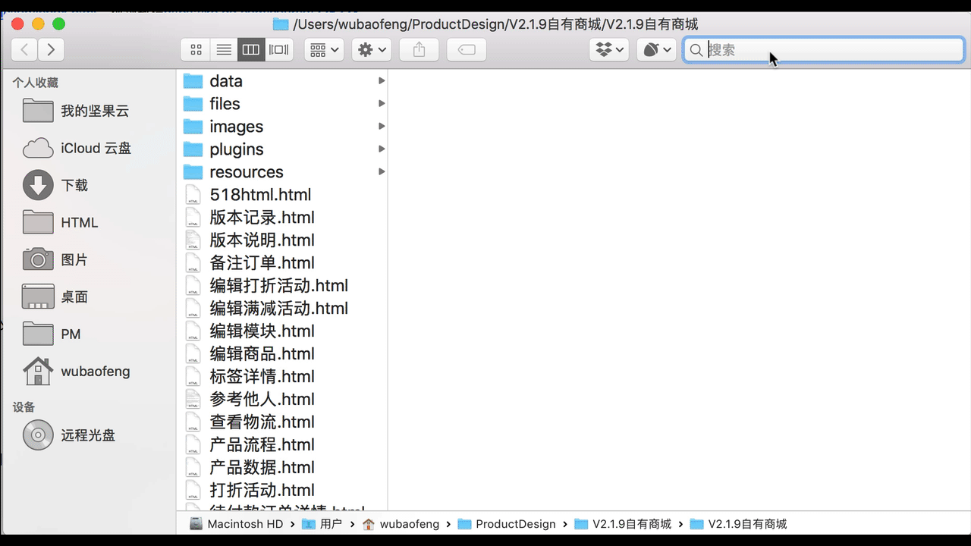The image size is (971, 546).
Task: Select the resources folder
Action: click(246, 172)
